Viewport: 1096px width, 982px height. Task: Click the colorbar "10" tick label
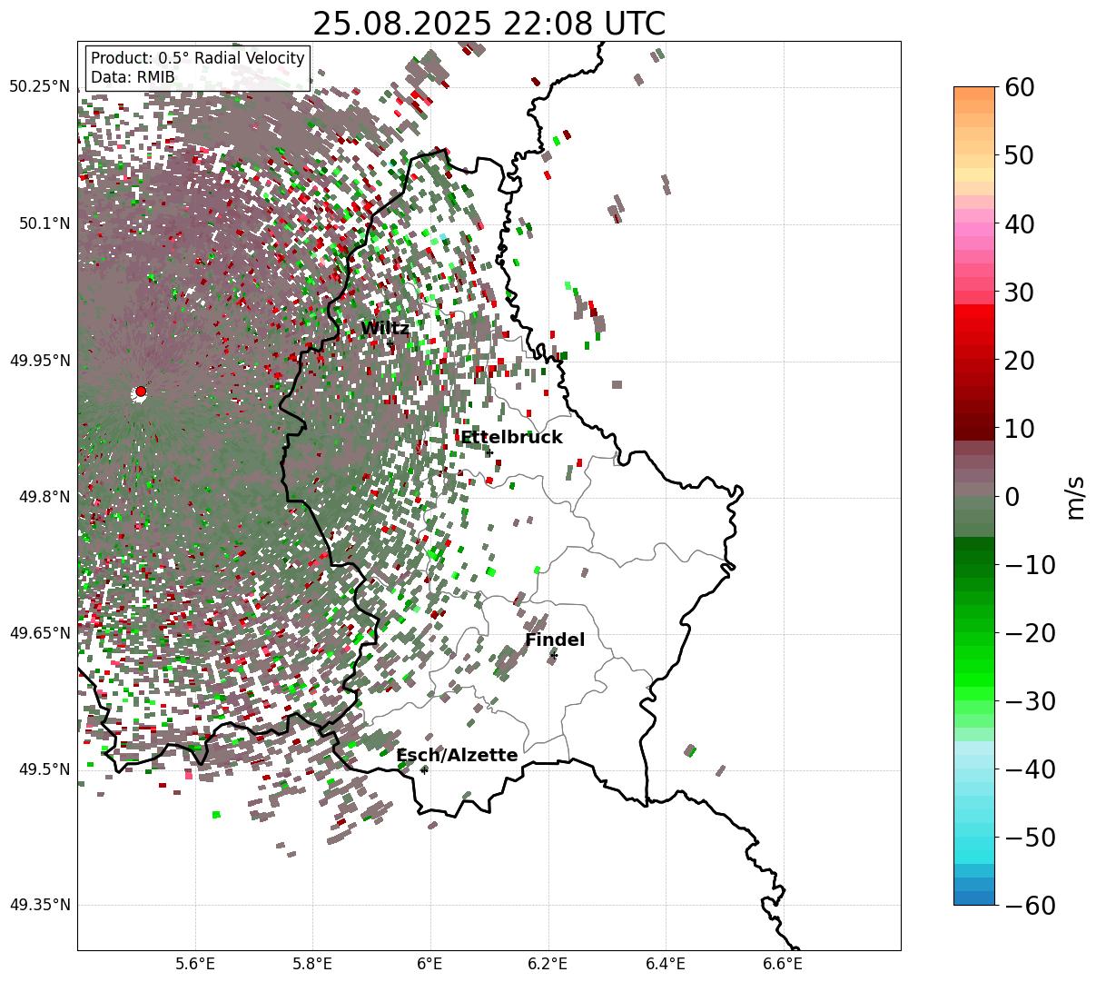click(x=1021, y=429)
